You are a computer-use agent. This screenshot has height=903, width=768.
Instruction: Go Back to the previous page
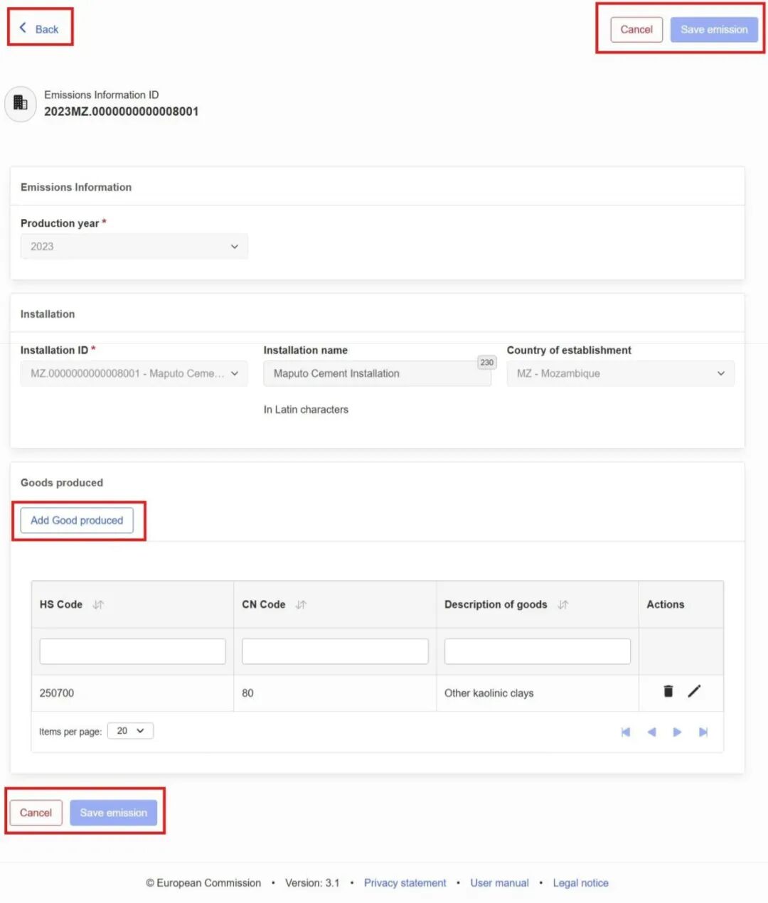tap(39, 28)
